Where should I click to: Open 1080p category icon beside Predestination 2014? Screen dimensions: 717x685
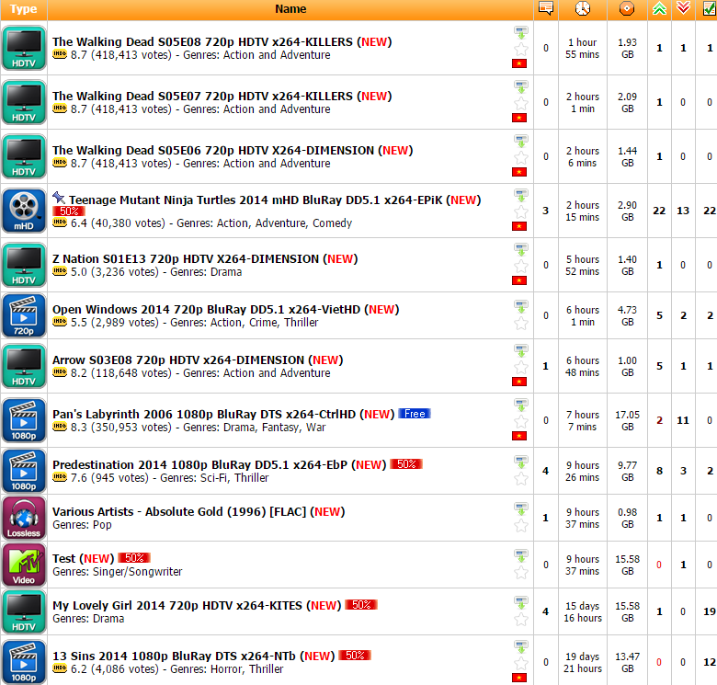24,471
